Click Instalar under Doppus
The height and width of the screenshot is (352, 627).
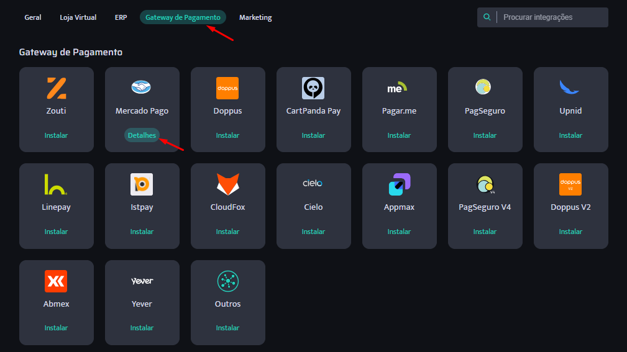pos(227,135)
